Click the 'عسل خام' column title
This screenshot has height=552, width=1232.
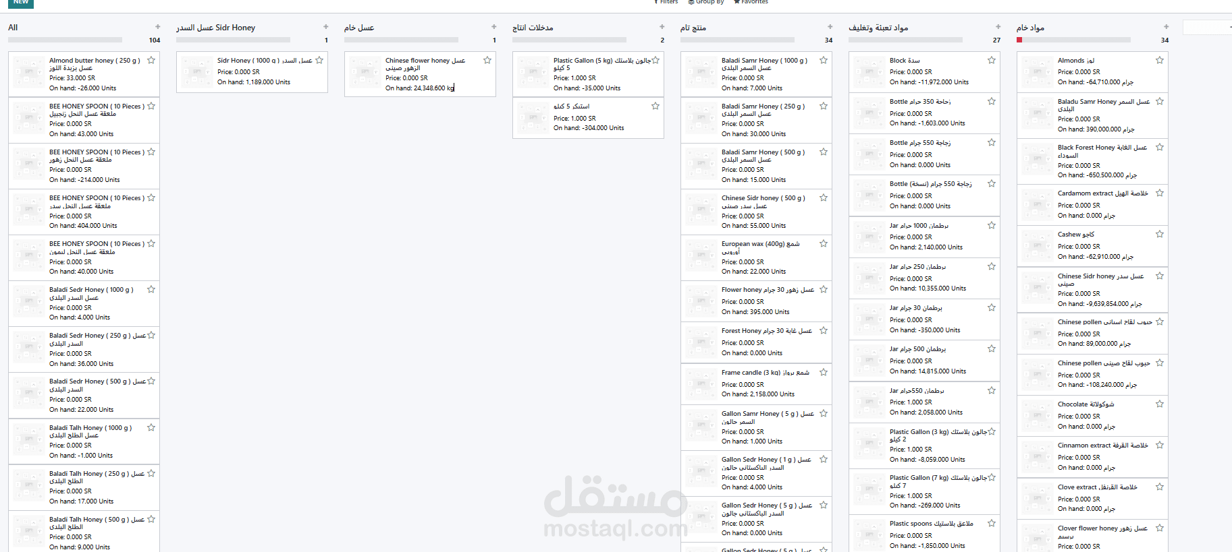[x=359, y=28]
